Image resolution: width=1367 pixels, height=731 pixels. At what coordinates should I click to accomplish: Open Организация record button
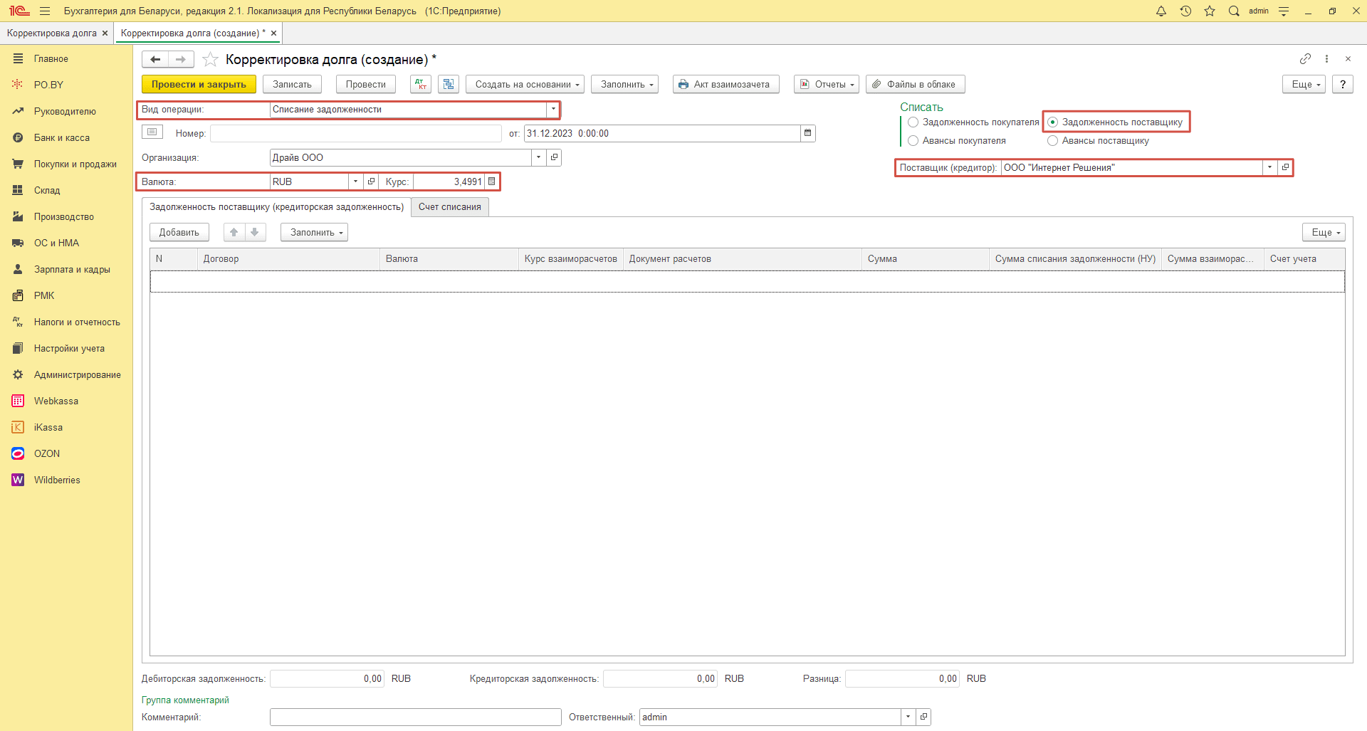click(x=554, y=157)
